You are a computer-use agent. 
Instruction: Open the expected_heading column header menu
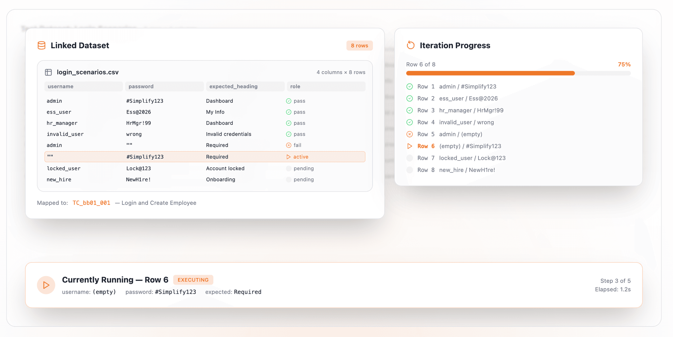245,86
